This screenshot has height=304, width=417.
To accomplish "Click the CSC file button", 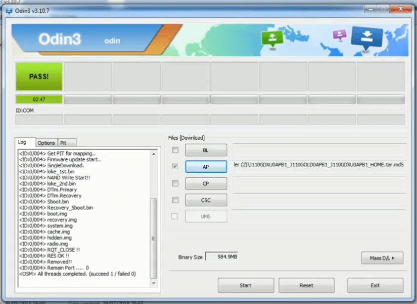I will click(x=206, y=200).
